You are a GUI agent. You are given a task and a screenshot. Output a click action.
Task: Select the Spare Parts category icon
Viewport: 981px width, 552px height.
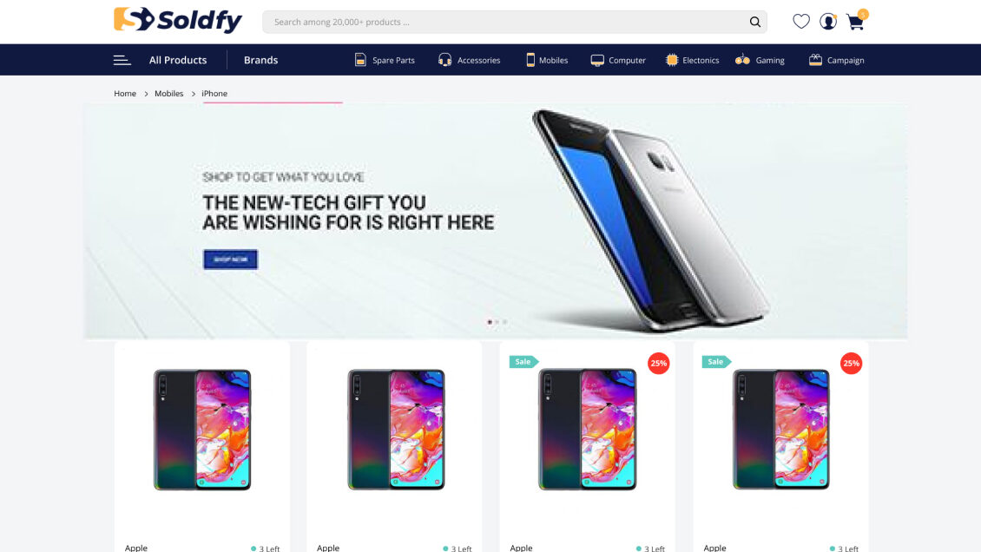pyautogui.click(x=360, y=60)
